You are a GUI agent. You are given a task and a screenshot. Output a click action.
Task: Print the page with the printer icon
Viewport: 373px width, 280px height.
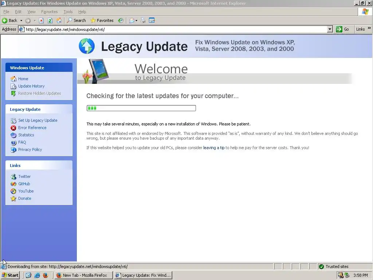pyautogui.click(x=143, y=20)
